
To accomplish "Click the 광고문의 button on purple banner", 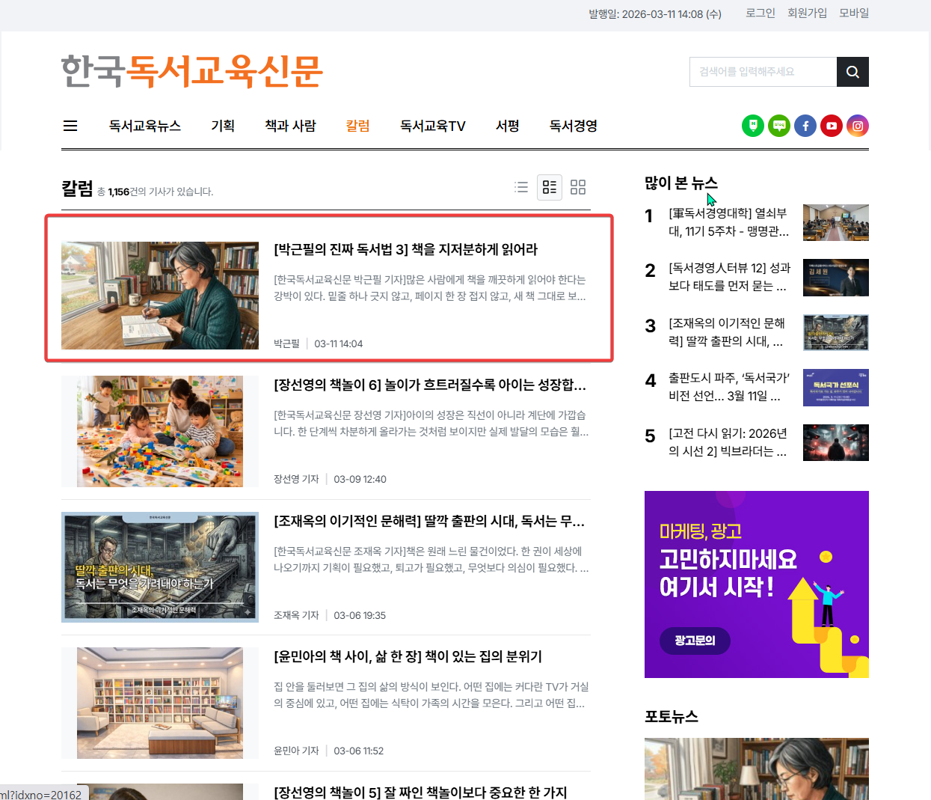I will [x=695, y=641].
